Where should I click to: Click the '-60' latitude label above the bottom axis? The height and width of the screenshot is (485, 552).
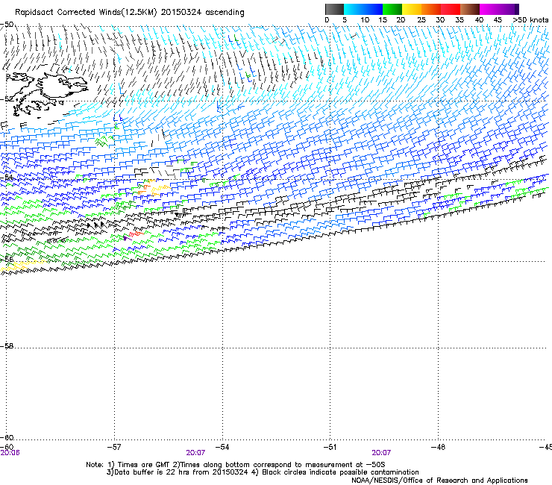[7, 437]
